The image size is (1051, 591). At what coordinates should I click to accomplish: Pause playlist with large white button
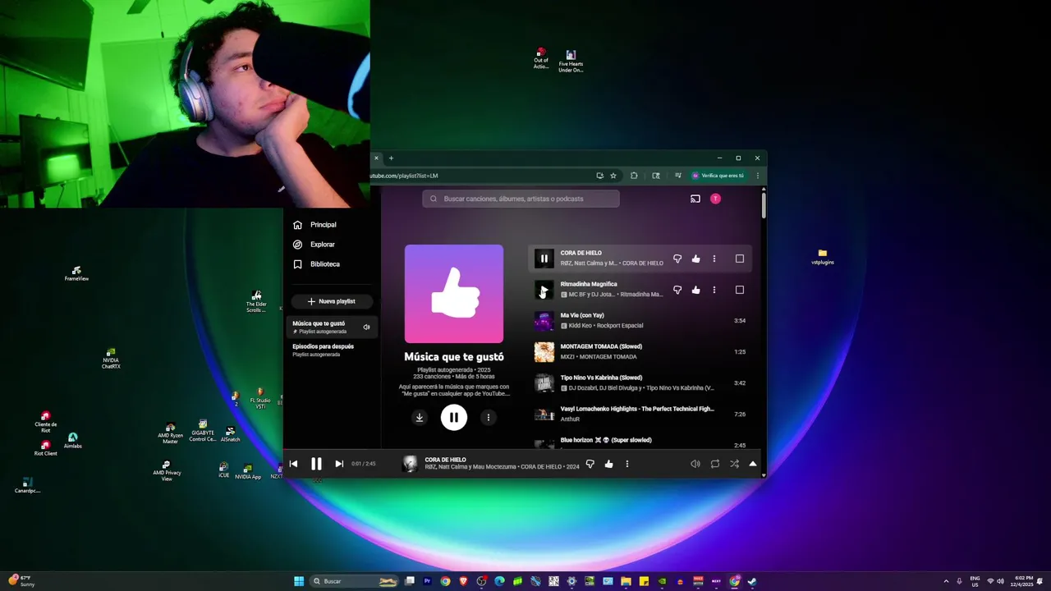[454, 417]
